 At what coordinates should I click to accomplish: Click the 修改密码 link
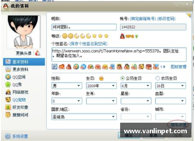pos(167,19)
